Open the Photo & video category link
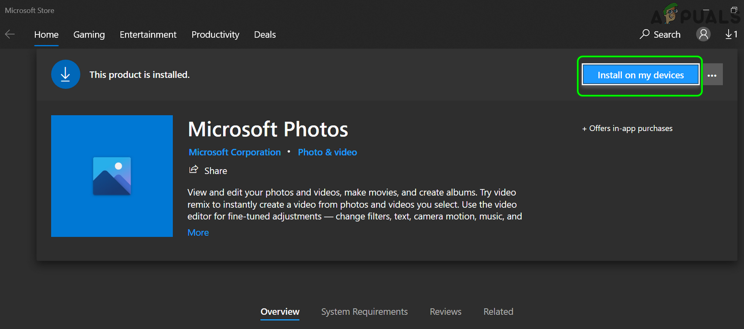This screenshot has width=744, height=329. tap(327, 152)
